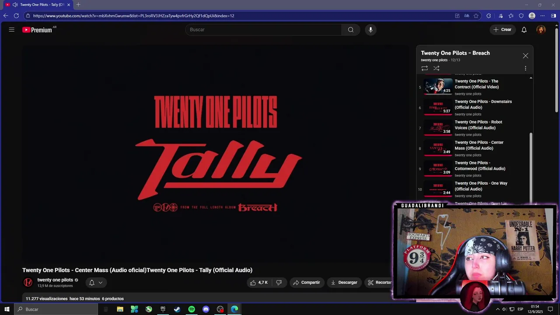Open favorites list star icon
The image size is (560, 315).
click(x=511, y=16)
